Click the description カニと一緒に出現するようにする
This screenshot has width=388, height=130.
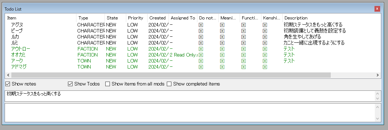click(x=314, y=43)
